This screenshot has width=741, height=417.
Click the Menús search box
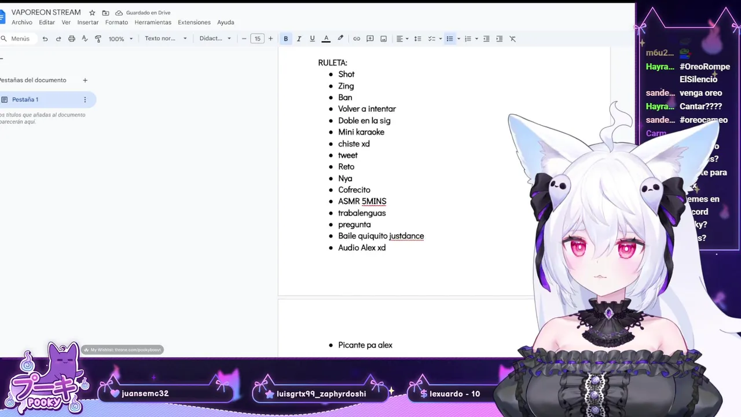pyautogui.click(x=17, y=39)
